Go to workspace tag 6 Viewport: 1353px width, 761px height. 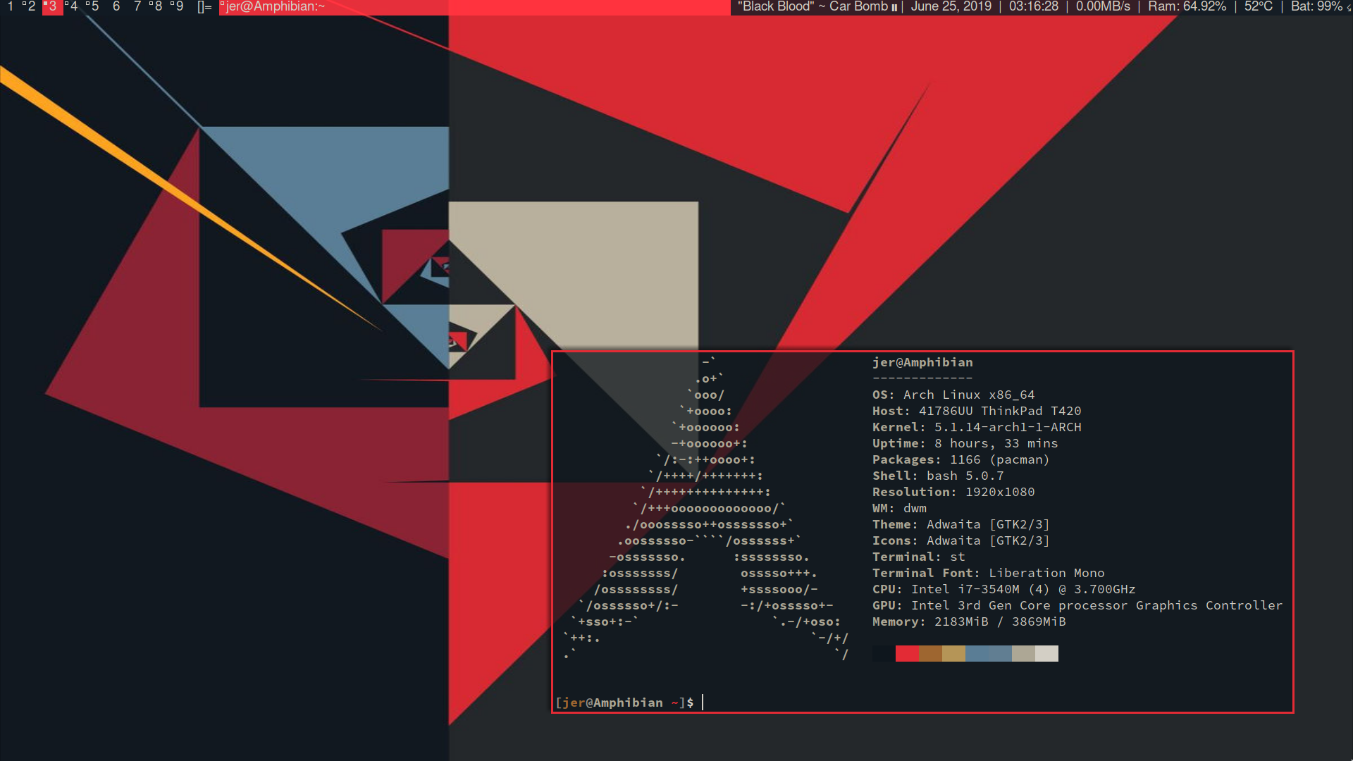tap(116, 7)
